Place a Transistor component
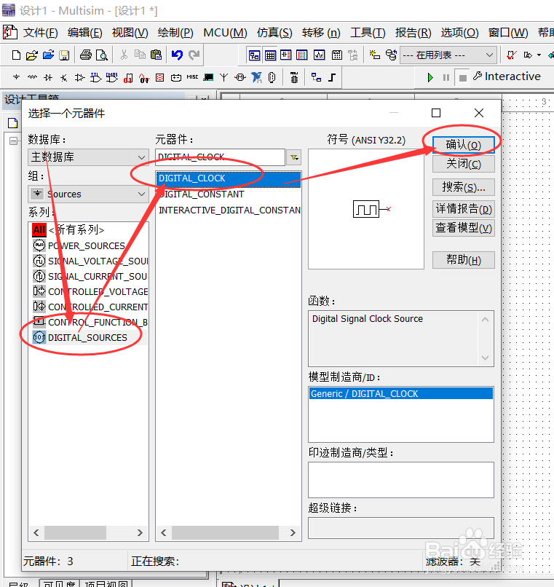This screenshot has height=587, width=554. tap(63, 77)
